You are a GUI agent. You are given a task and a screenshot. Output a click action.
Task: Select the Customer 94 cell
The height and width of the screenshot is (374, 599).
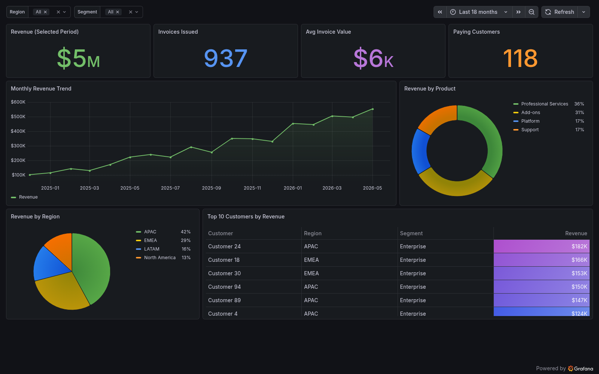pyautogui.click(x=253, y=287)
